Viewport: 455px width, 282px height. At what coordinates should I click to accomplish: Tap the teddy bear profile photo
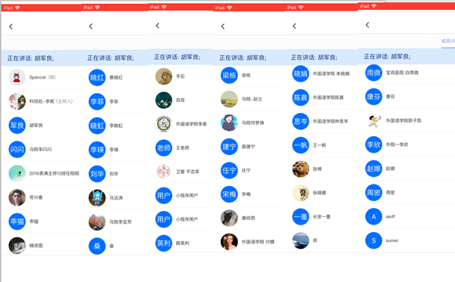tap(300, 169)
